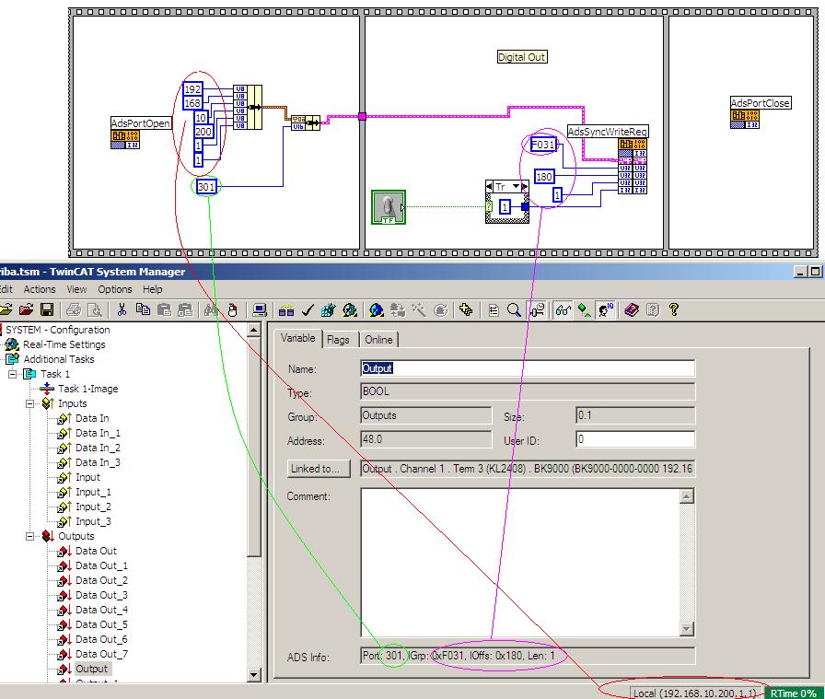
Task: Select the Variable tab
Action: (297, 338)
